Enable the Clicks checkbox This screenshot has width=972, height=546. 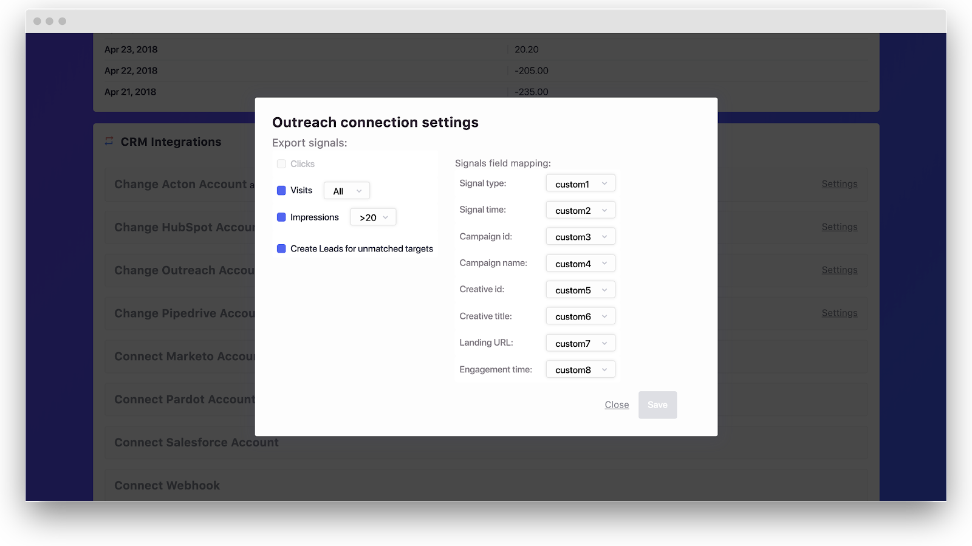(x=281, y=164)
